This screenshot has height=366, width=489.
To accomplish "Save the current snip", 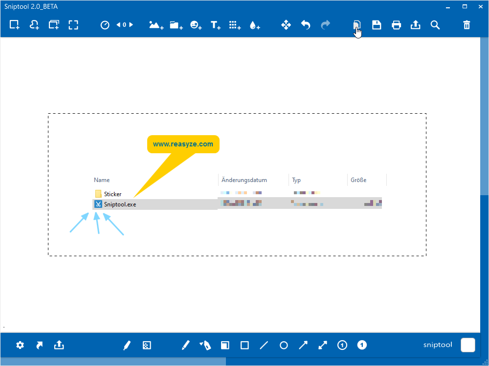I will point(377,24).
